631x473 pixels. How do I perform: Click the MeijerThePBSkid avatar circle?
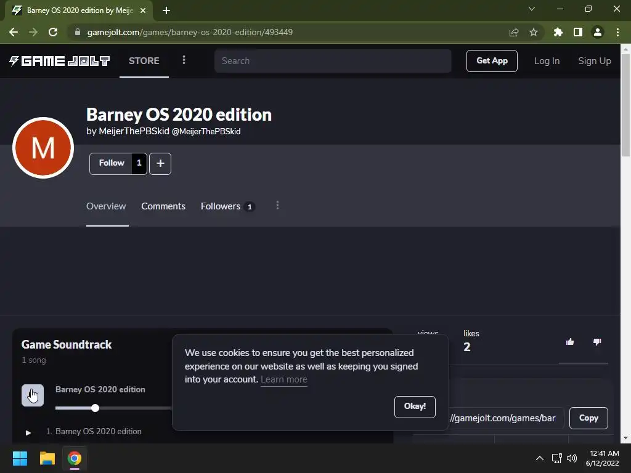point(43,148)
